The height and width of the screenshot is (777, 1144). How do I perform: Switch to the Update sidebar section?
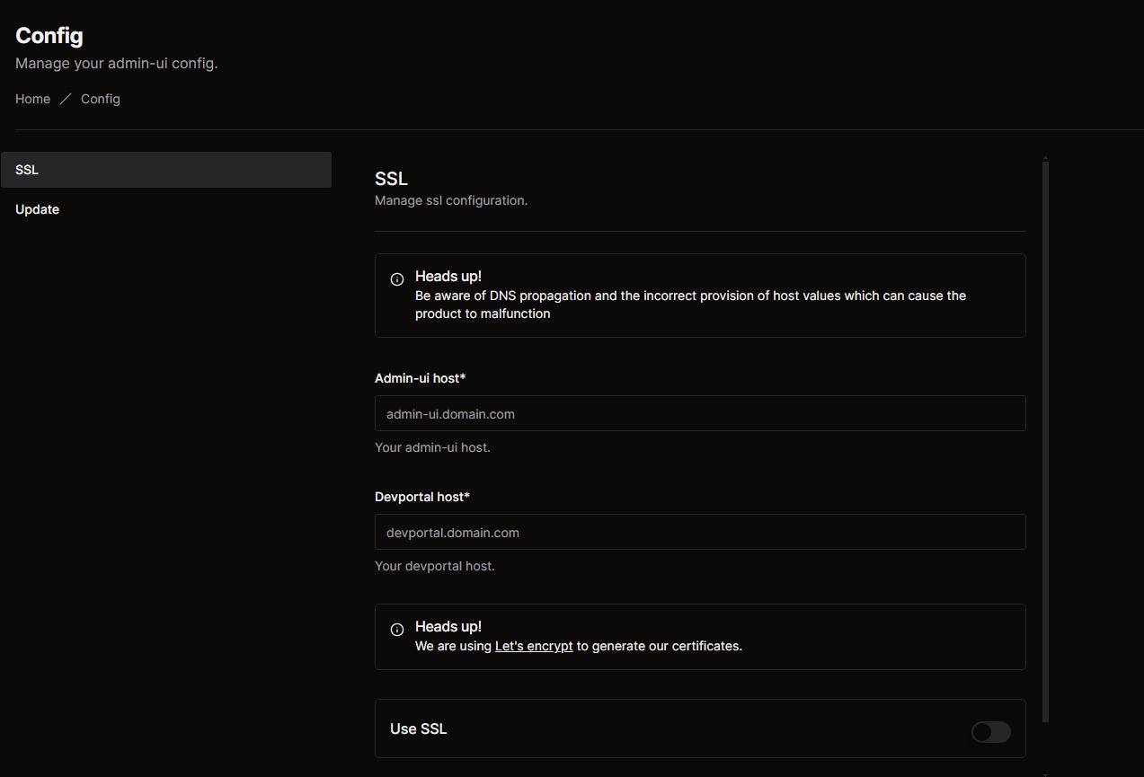click(x=38, y=209)
